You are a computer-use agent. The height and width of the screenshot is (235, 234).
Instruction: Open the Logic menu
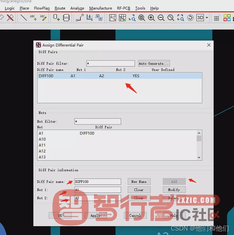9,8
